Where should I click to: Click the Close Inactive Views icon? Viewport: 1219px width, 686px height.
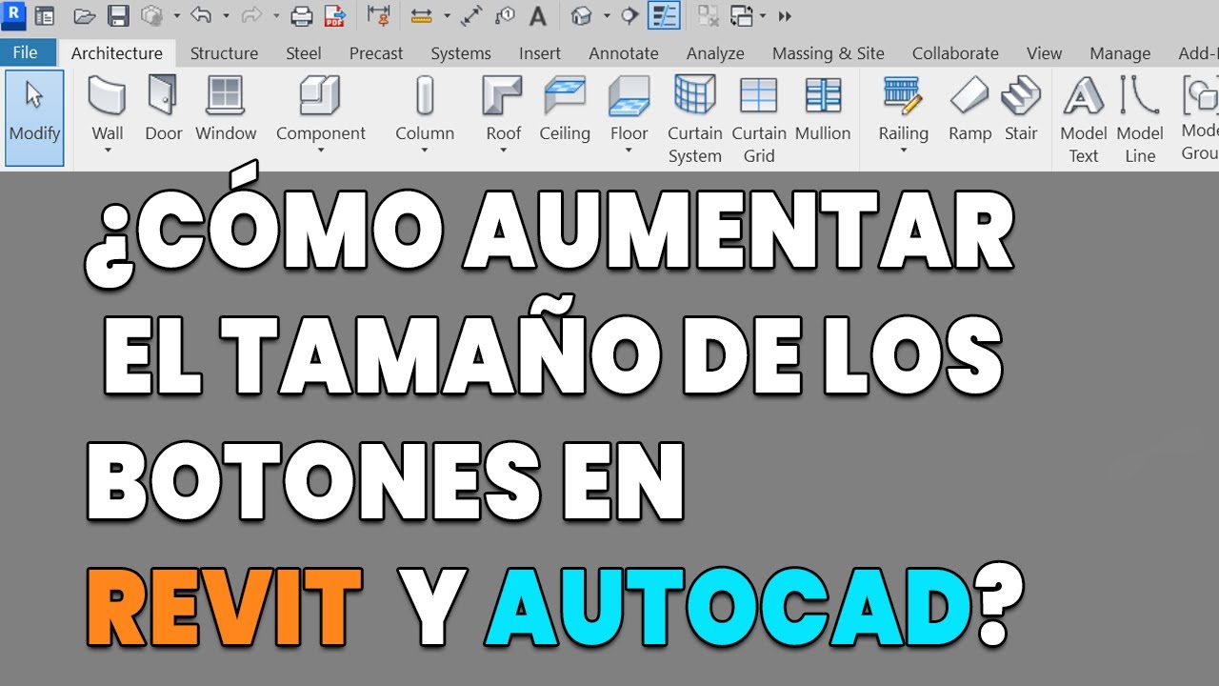[x=708, y=16]
